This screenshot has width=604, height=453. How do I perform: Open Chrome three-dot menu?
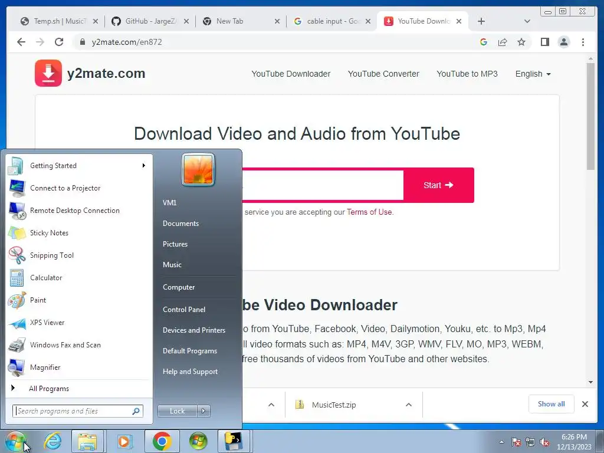[583, 42]
